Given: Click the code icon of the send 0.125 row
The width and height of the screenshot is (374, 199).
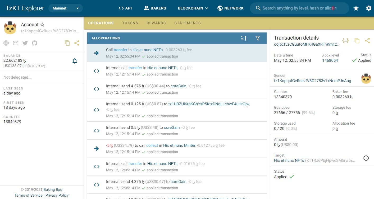Looking at the screenshot, I should tap(97, 110).
